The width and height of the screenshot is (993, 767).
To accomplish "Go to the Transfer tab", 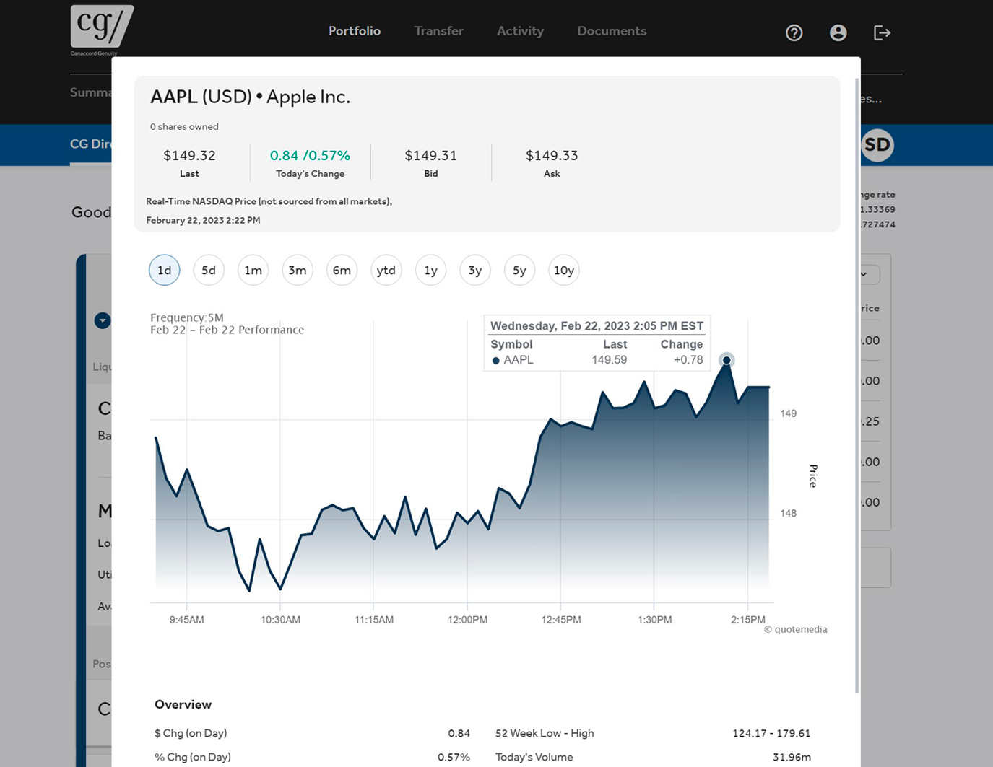I will [x=438, y=31].
